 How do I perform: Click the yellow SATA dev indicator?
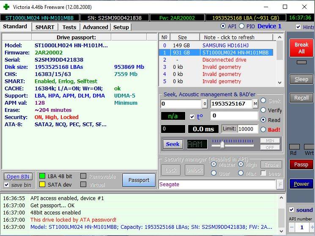coord(42,184)
